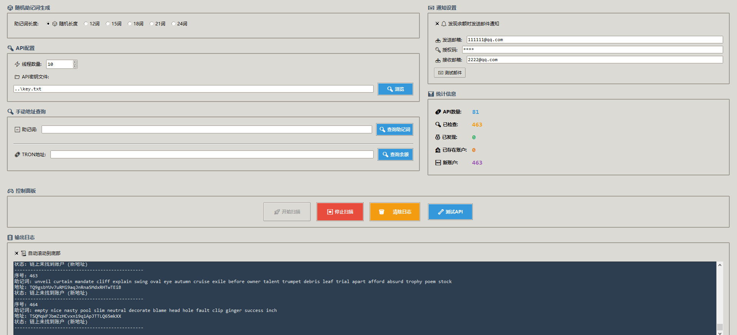The height and width of the screenshot is (335, 737).
Task: Click the envelope icon on 测试邮件 button
Action: click(441, 73)
